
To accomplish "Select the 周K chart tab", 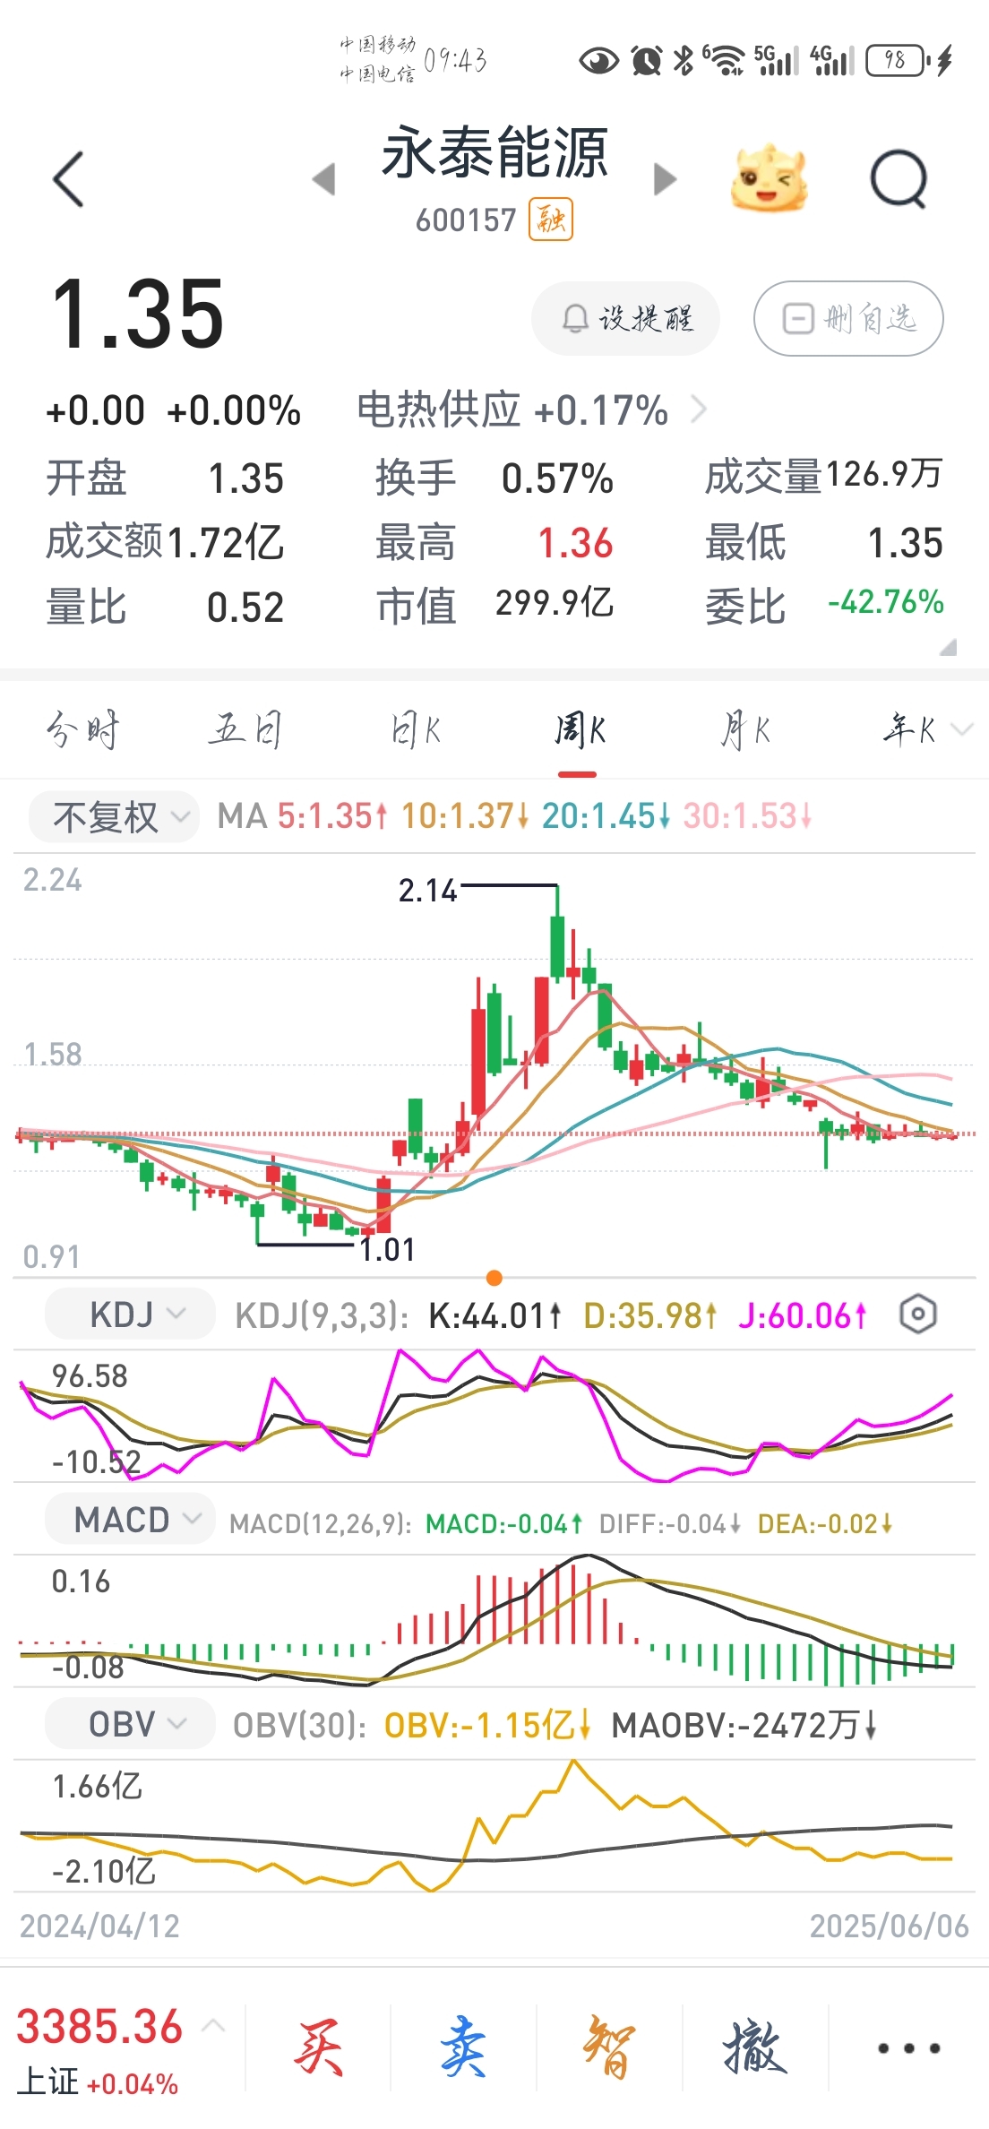I will [x=580, y=730].
